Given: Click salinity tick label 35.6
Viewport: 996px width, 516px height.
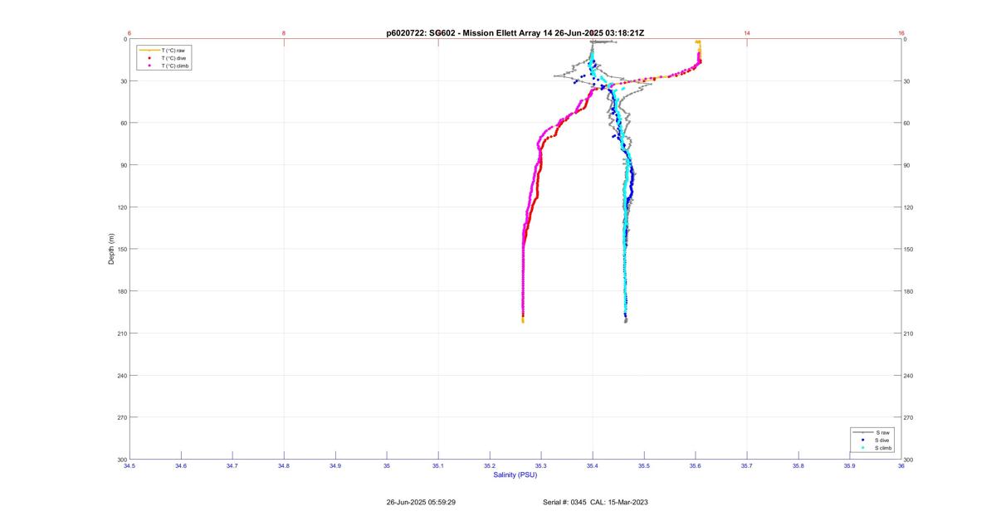Looking at the screenshot, I should click(696, 466).
